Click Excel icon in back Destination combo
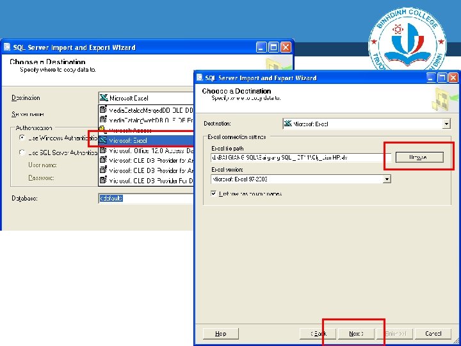 104,97
